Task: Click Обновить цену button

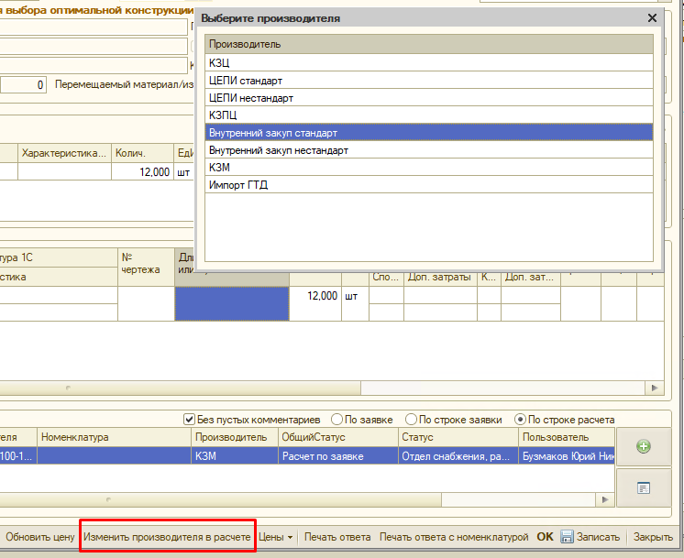Action: tap(40, 537)
